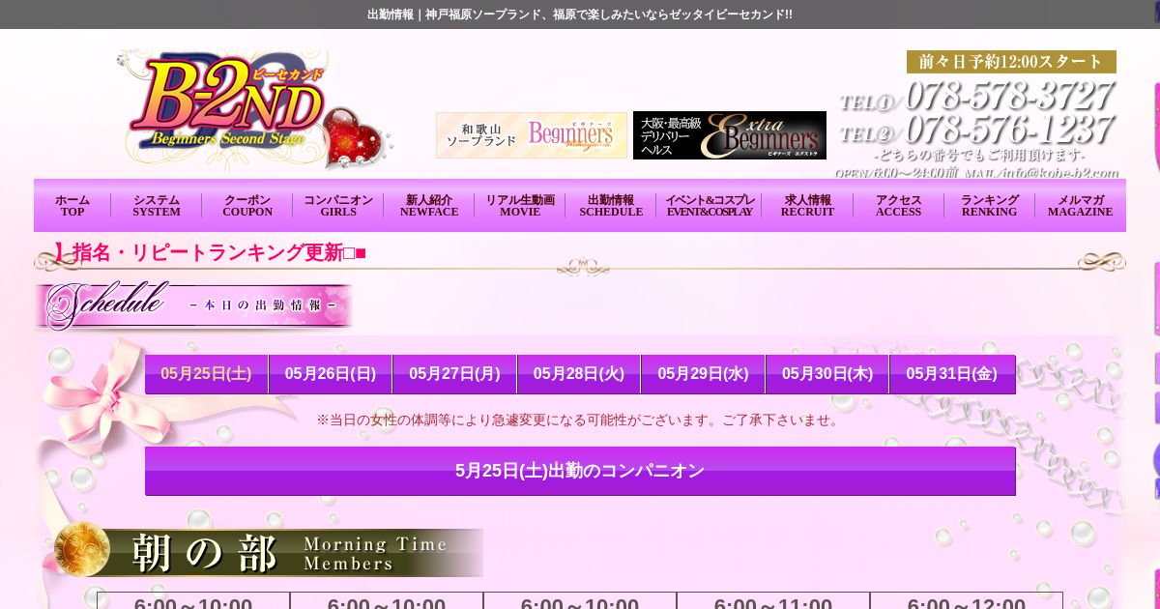
Task: Open the メルマガ MAGAZINE menu item
Action: click(1080, 206)
